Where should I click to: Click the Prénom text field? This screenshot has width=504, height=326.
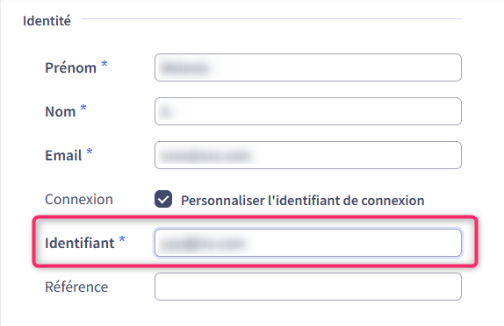point(308,67)
